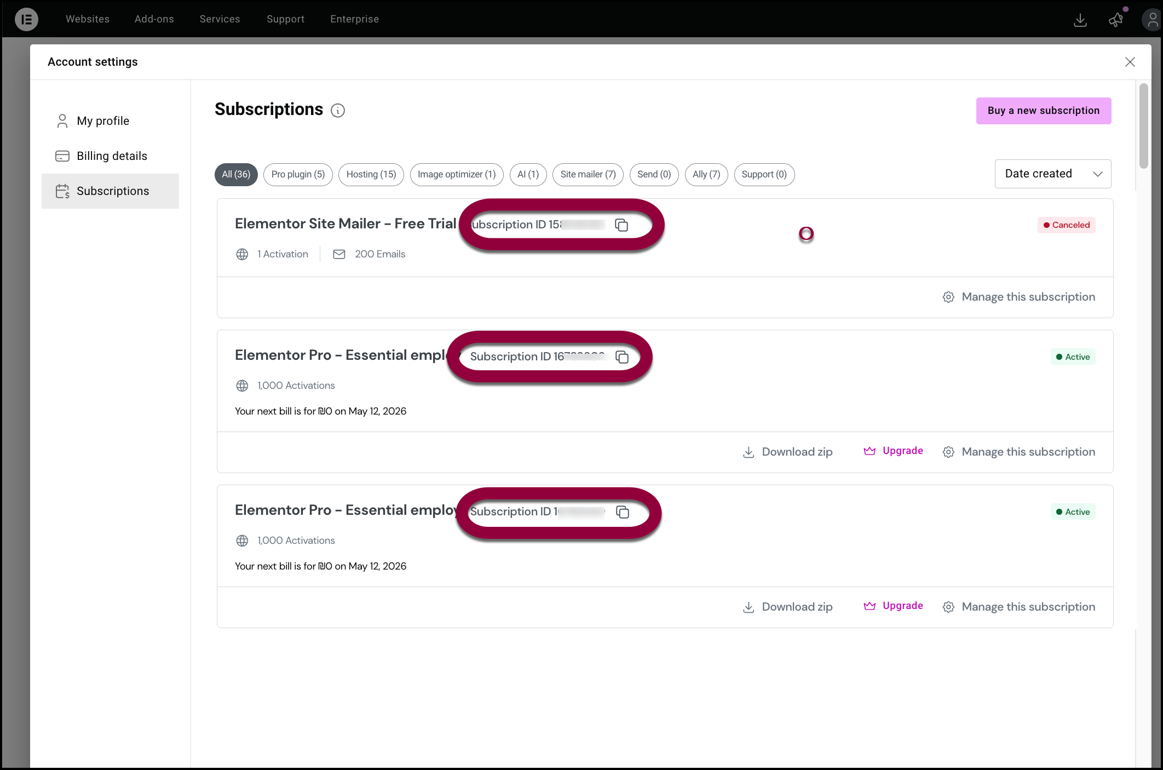Select the All (36) filter

(x=236, y=175)
